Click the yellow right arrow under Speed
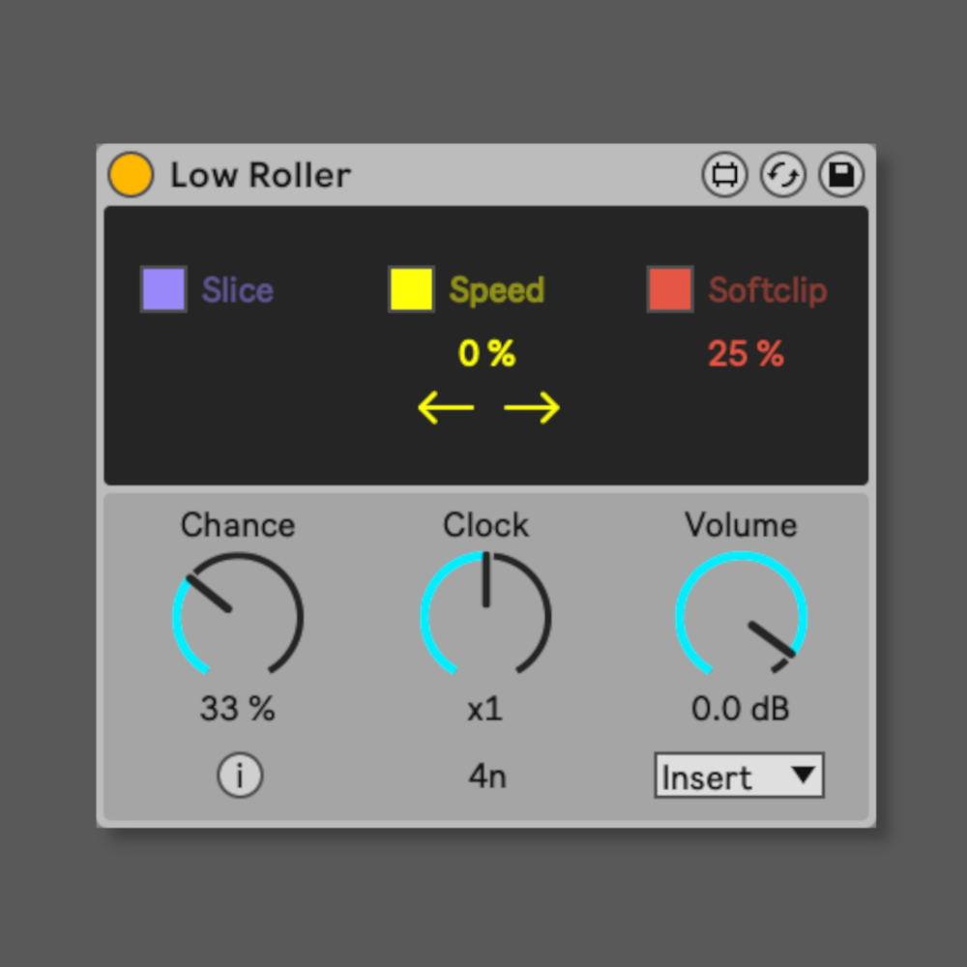 coord(532,408)
